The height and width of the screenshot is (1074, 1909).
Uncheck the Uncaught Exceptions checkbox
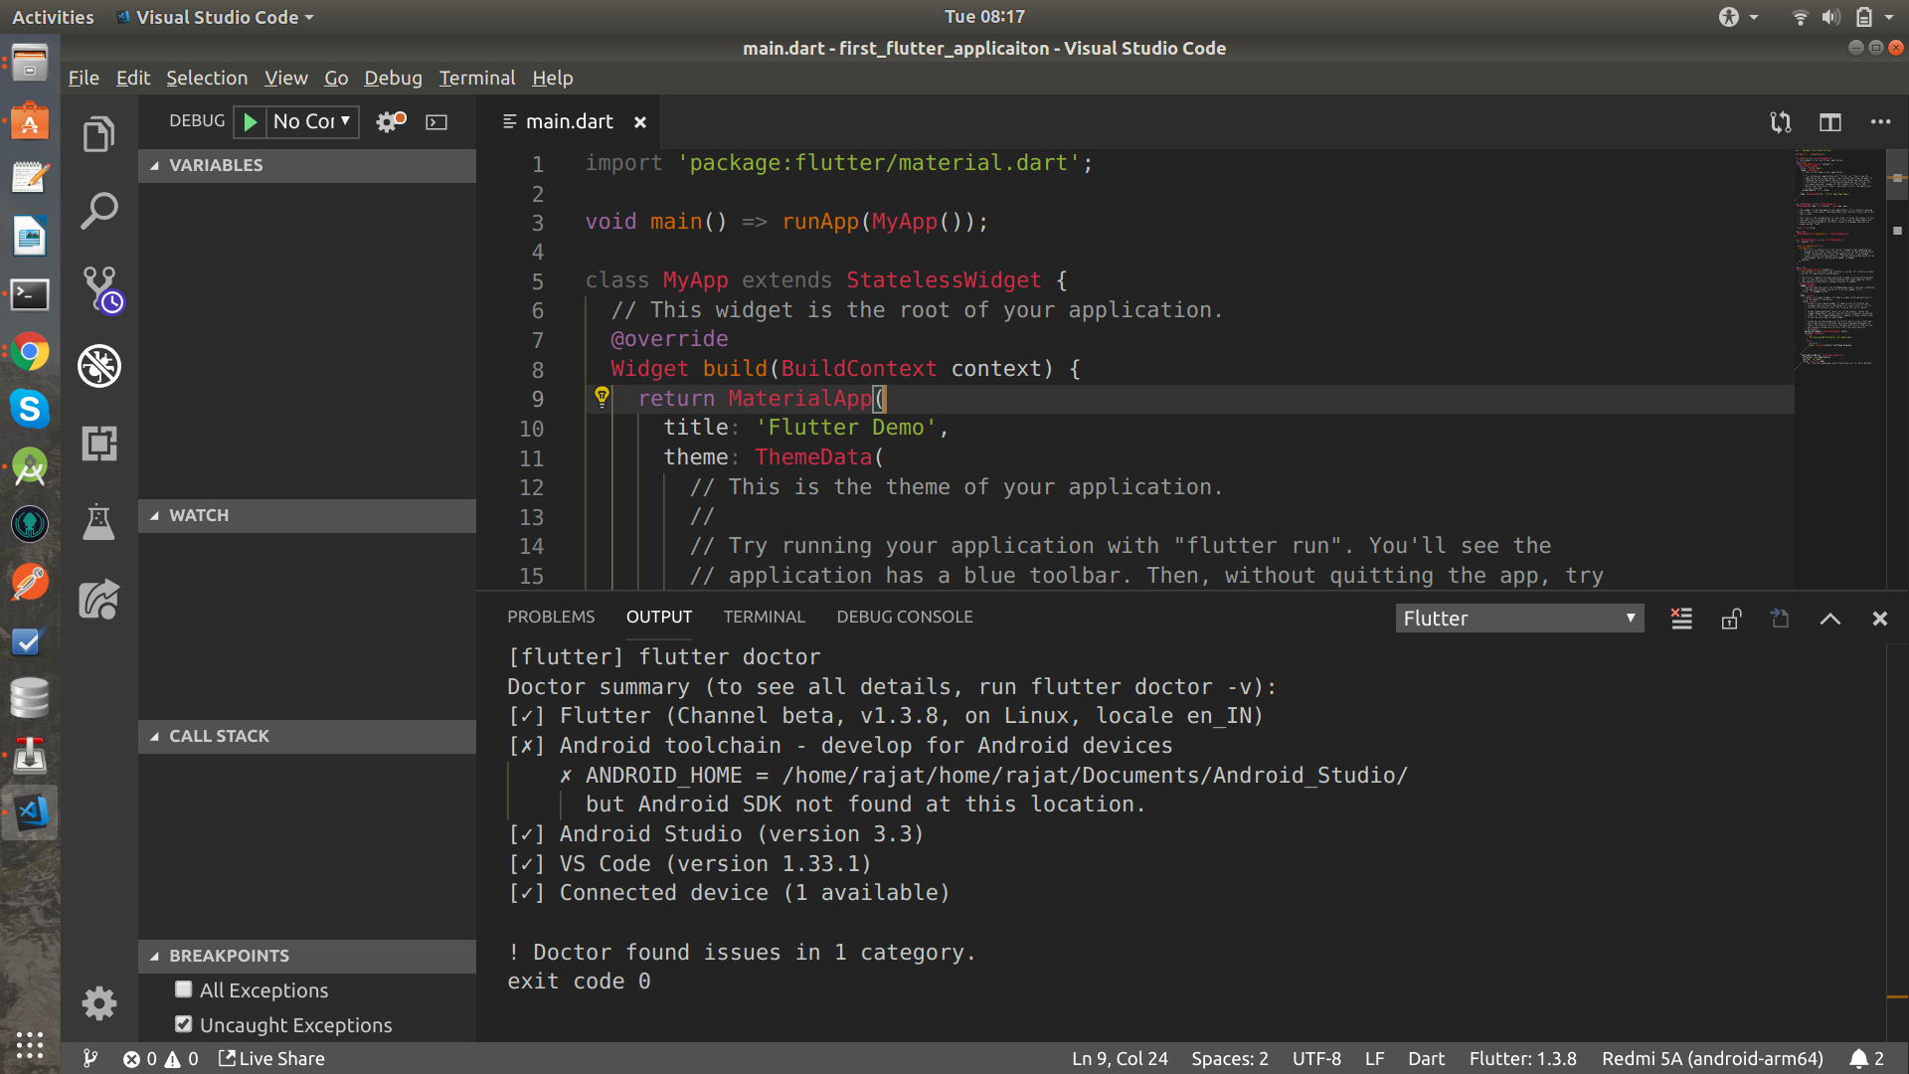click(183, 1023)
